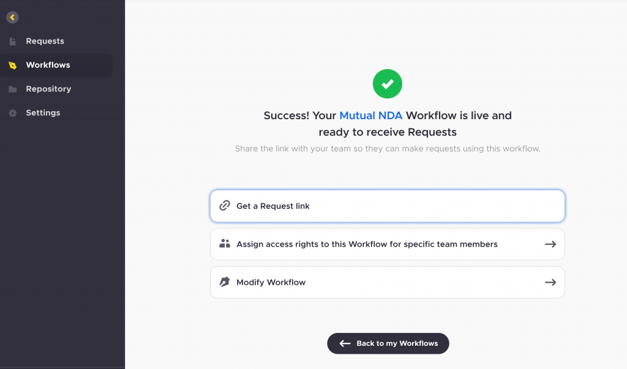The image size is (627, 369).
Task: Assign access rights for specific team members
Action: 388,244
